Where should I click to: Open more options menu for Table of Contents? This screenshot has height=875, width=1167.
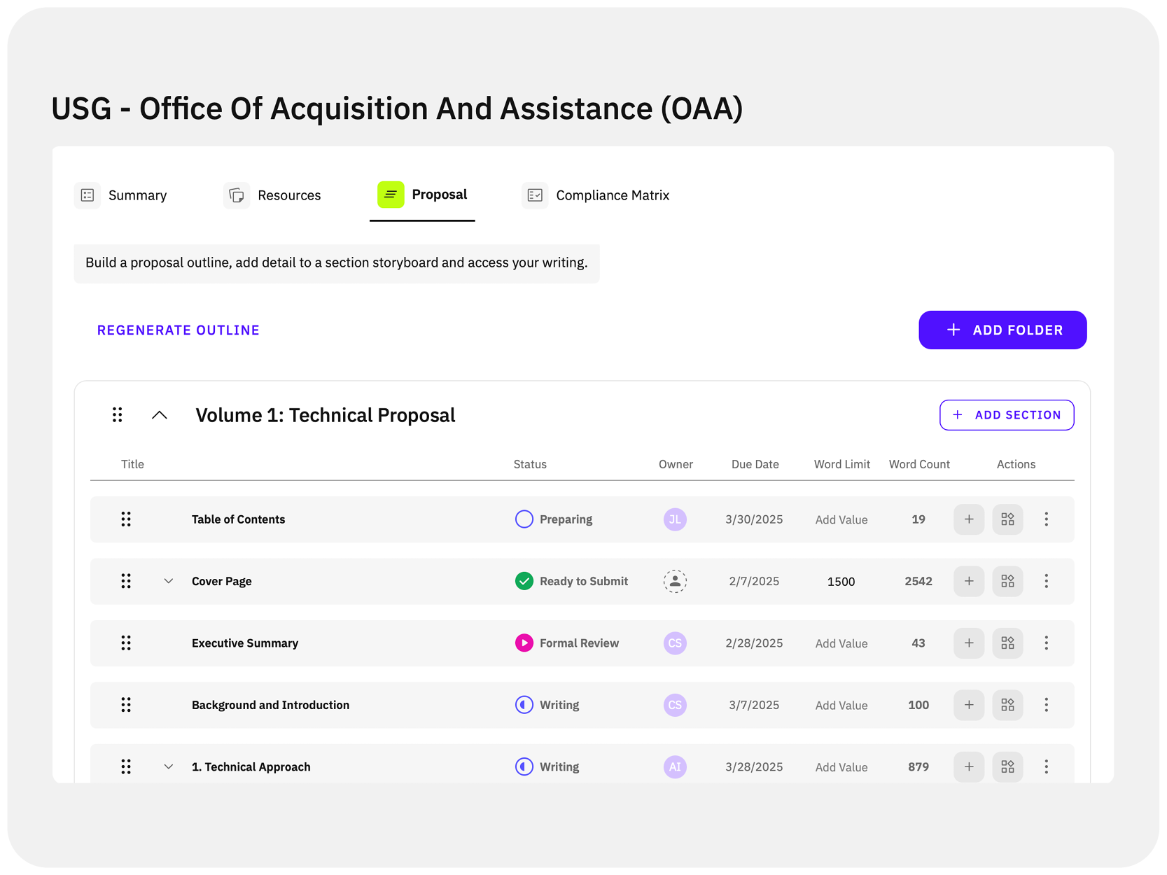click(1047, 519)
